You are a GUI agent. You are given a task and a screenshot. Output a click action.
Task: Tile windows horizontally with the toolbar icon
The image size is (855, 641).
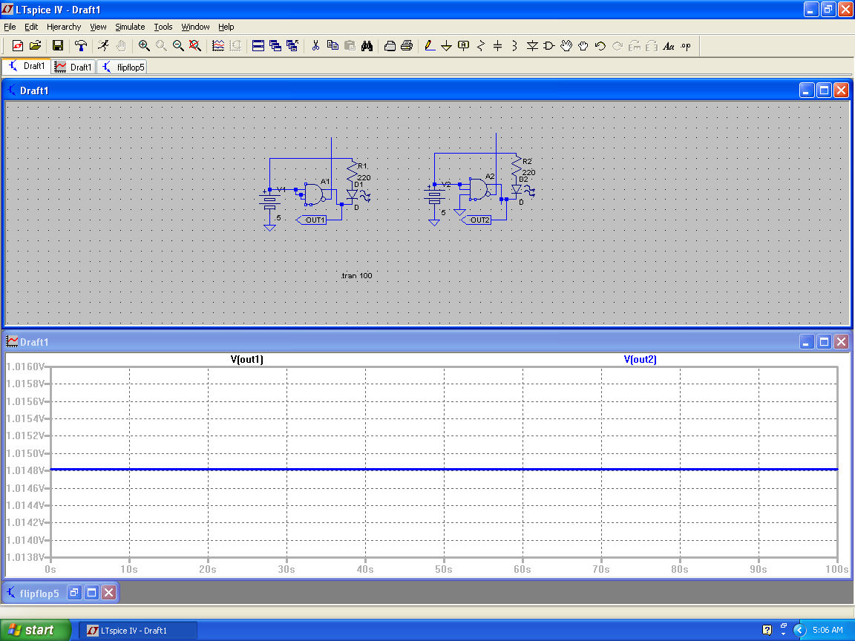(258, 46)
